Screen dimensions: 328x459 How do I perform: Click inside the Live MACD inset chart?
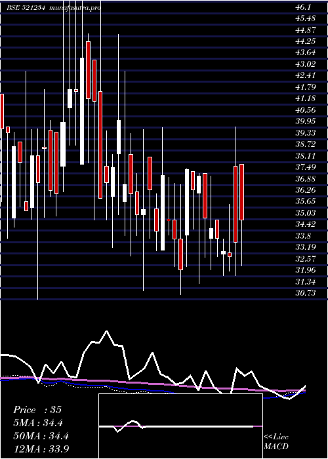click(x=180, y=426)
